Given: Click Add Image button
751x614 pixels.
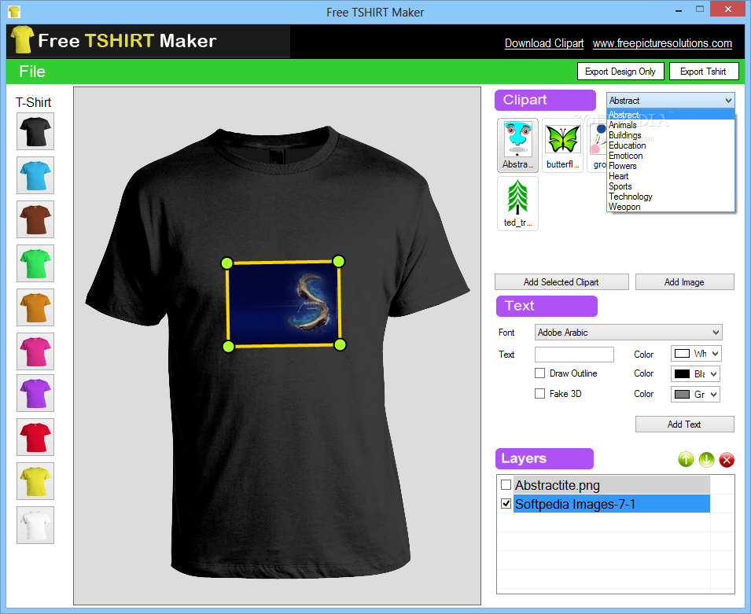Looking at the screenshot, I should click(684, 282).
